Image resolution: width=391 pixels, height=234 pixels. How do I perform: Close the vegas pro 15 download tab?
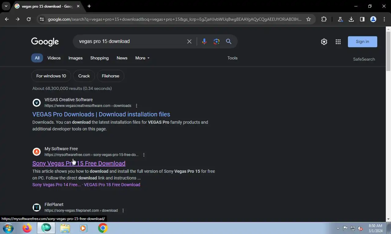click(78, 6)
